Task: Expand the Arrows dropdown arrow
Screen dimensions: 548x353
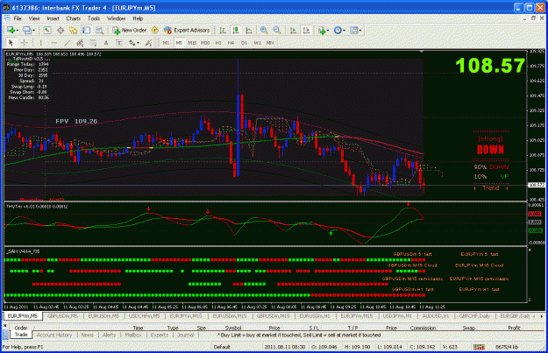Action: 138,43
